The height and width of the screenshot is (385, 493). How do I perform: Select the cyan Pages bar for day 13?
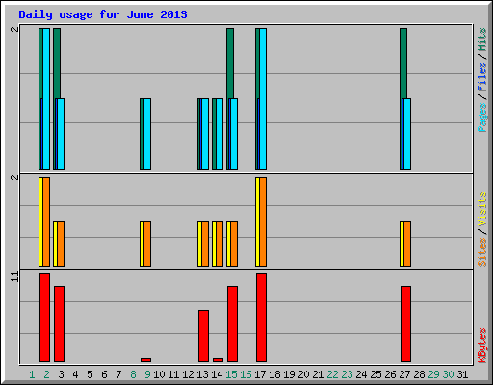coord(205,134)
